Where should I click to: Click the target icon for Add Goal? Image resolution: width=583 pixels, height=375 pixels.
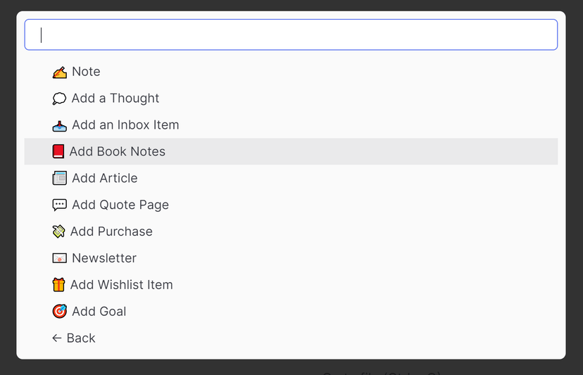(59, 312)
